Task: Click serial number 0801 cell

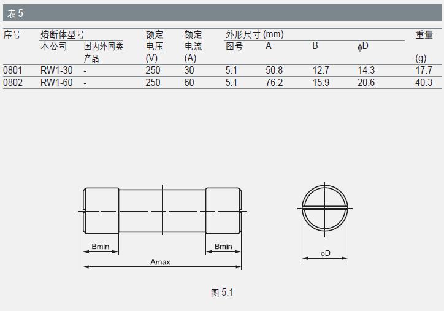Action: (x=13, y=71)
